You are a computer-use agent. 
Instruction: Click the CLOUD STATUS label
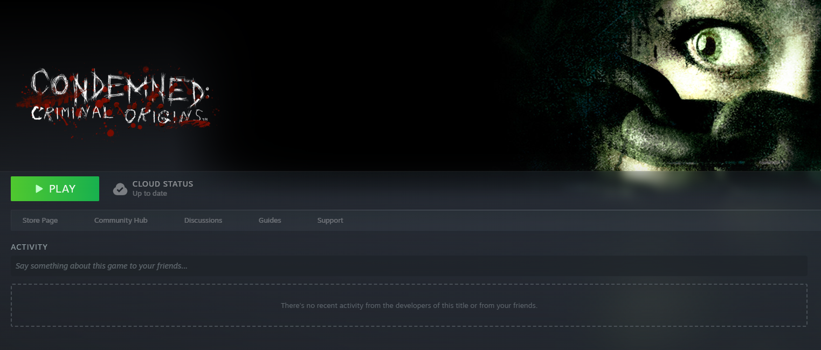coord(163,184)
